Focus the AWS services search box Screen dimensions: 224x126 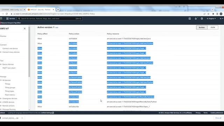point(50,19)
